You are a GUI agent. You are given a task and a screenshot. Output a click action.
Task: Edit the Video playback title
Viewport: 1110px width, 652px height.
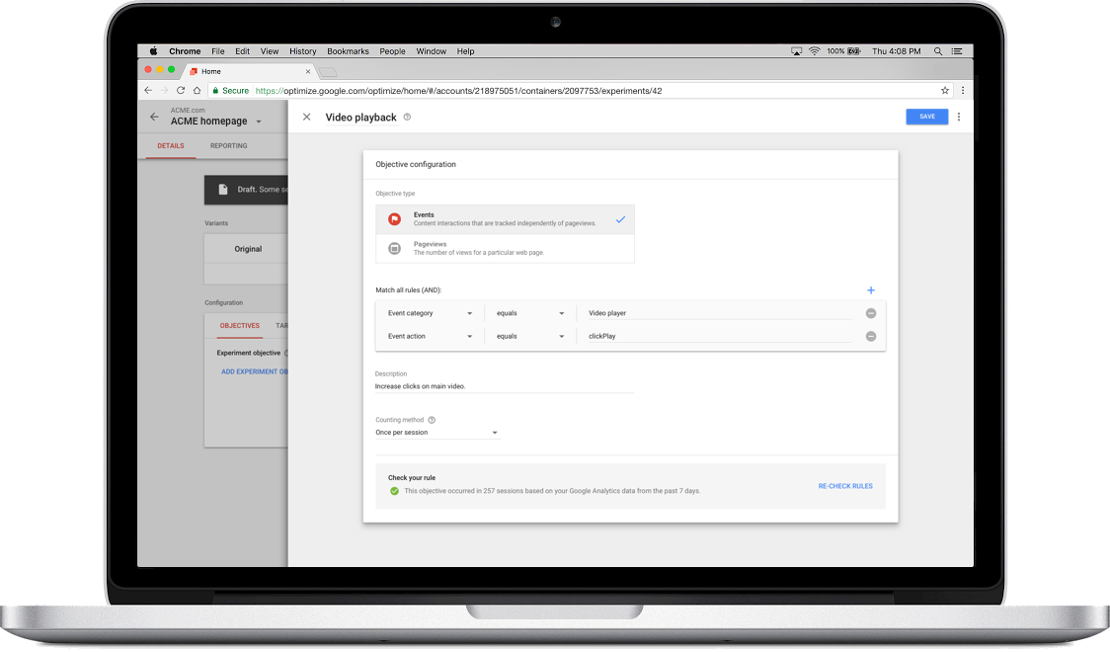361,118
